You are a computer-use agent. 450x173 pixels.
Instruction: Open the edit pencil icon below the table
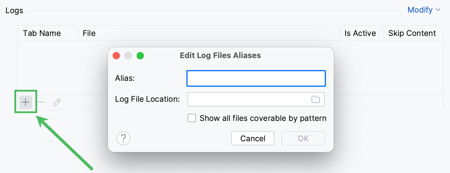pyautogui.click(x=57, y=102)
